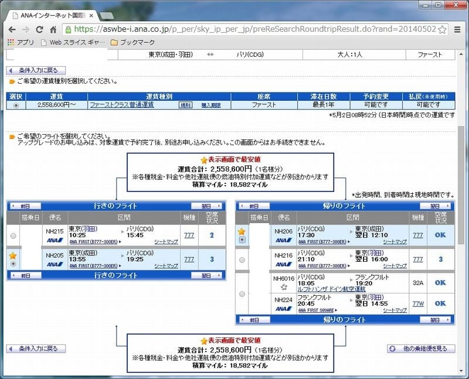Click the address bar URL field
469x379 pixels.
pos(255,29)
